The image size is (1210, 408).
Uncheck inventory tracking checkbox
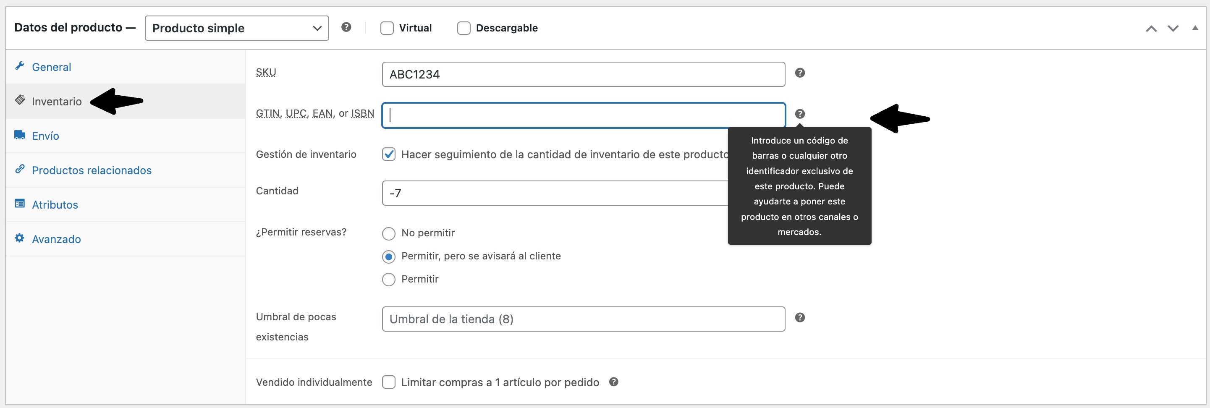389,154
